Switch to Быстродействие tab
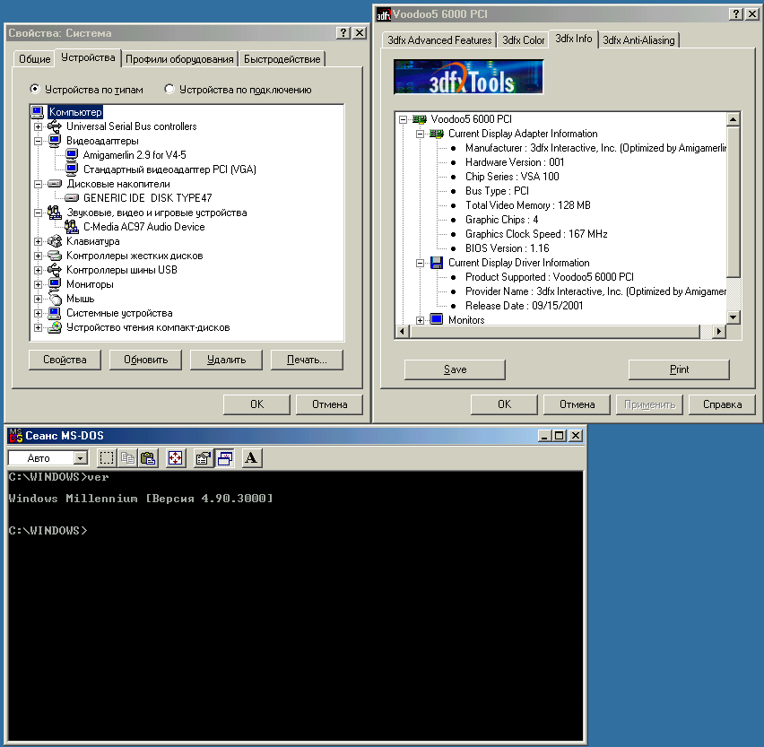Viewport: 764px width, 747px height. [282, 59]
